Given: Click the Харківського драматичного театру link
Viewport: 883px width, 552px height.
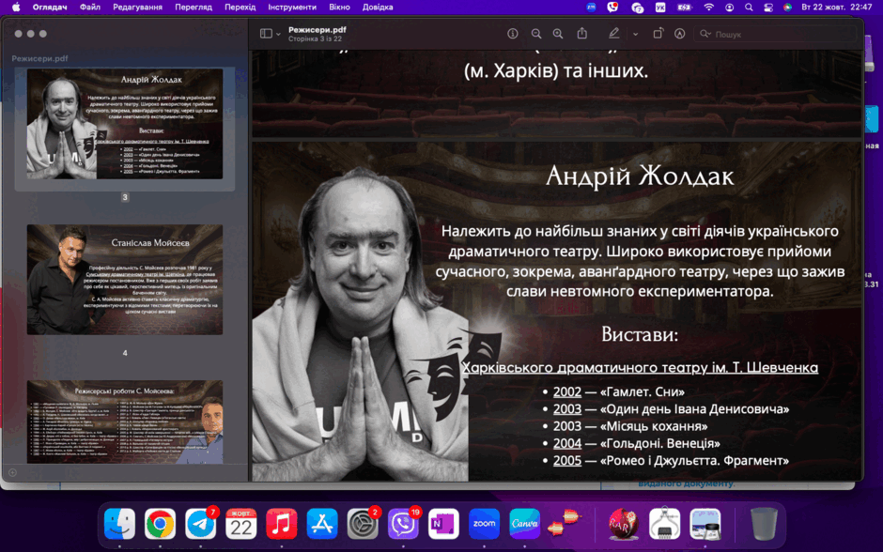Looking at the screenshot, I should point(640,367).
